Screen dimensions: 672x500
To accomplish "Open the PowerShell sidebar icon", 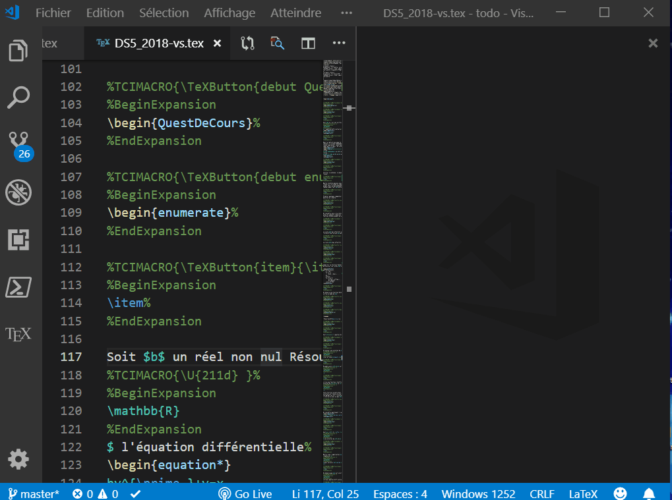I will [19, 287].
